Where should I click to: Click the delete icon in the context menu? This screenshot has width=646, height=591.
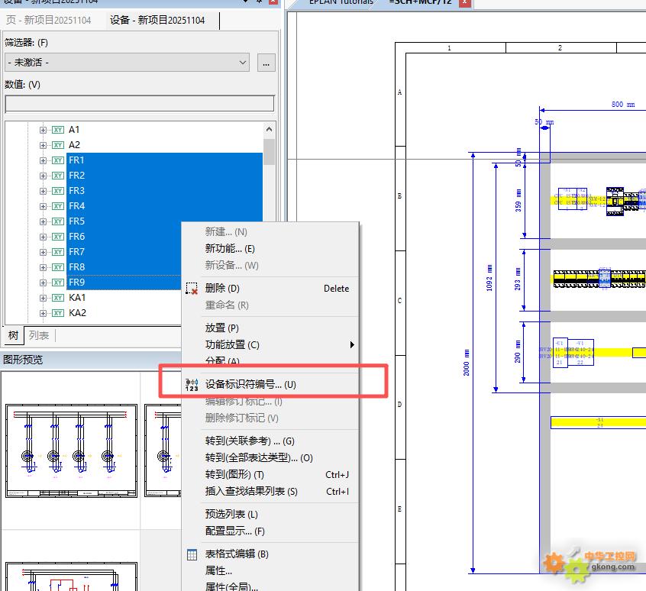click(192, 289)
